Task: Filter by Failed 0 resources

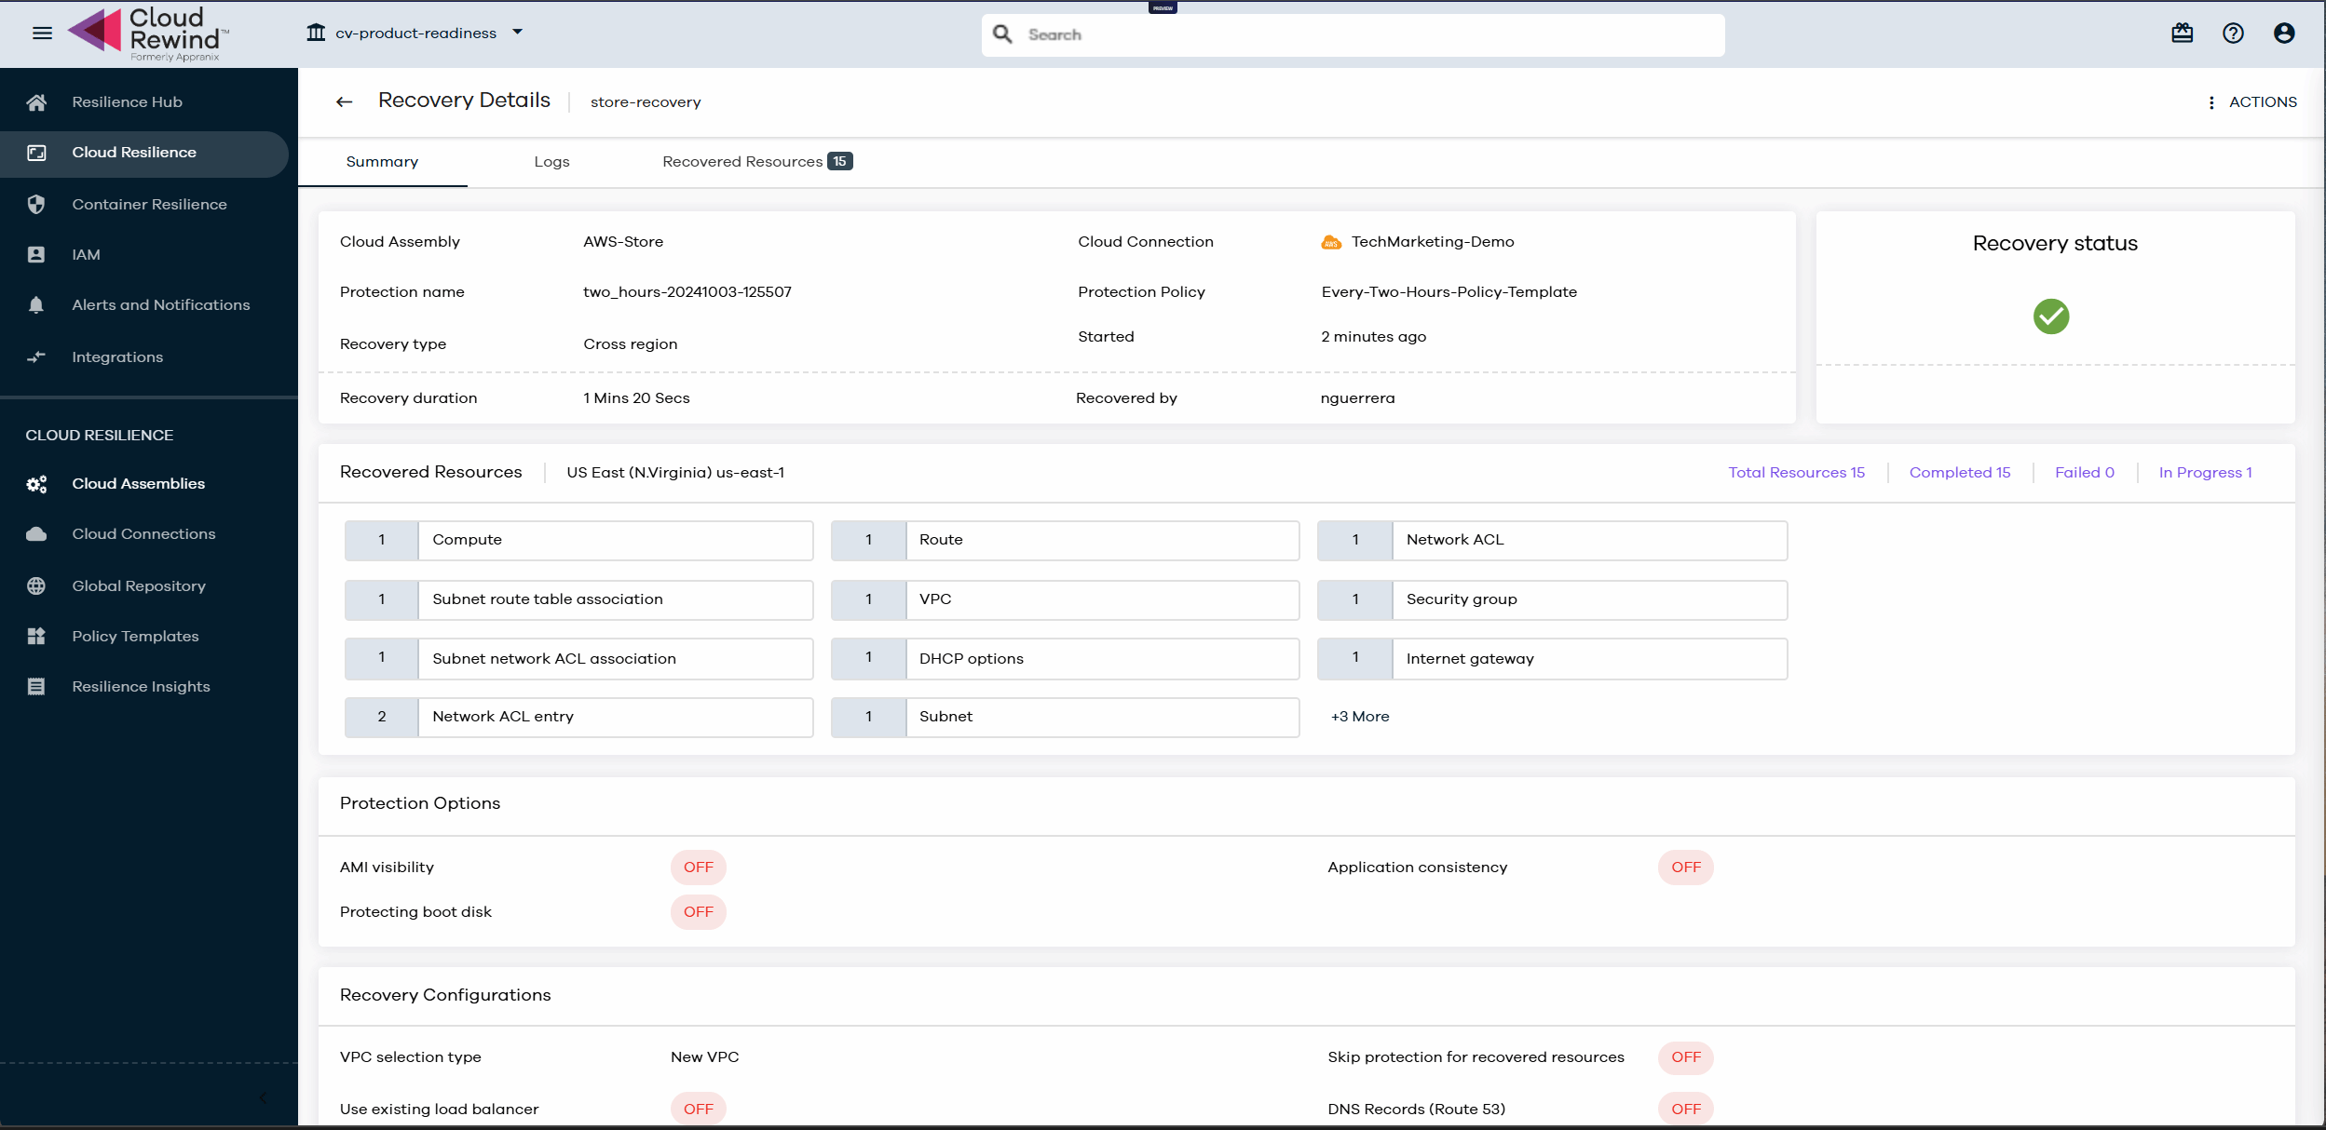Action: [x=2085, y=472]
